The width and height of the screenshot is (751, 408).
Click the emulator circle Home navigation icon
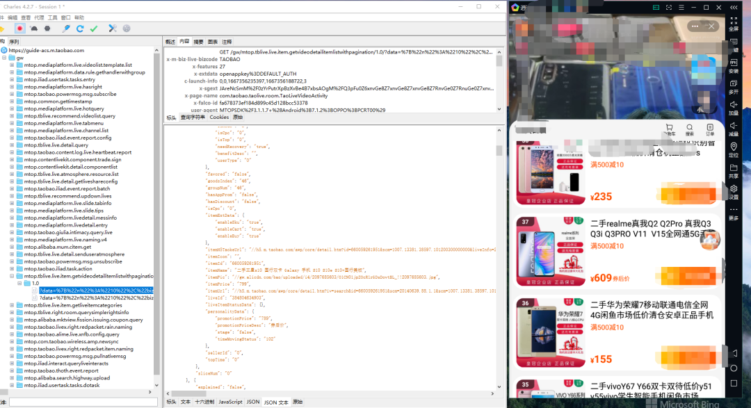[x=734, y=368]
